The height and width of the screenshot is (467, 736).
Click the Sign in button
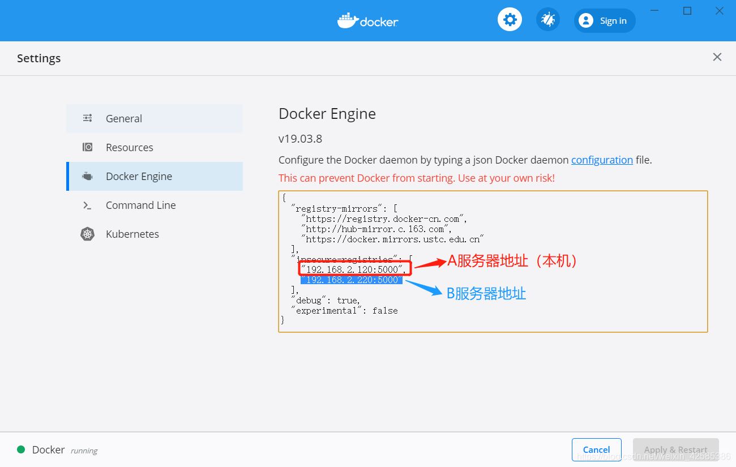605,20
